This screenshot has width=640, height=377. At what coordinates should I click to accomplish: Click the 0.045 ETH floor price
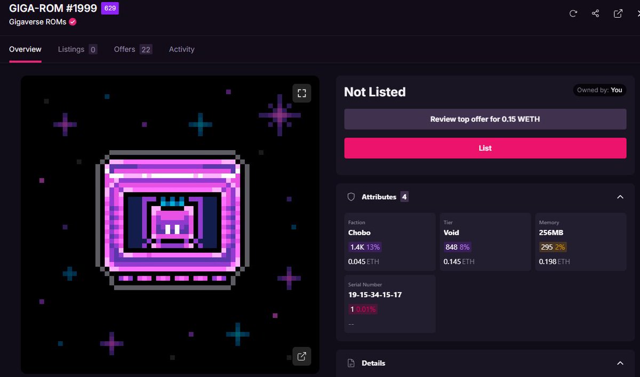[x=364, y=261]
